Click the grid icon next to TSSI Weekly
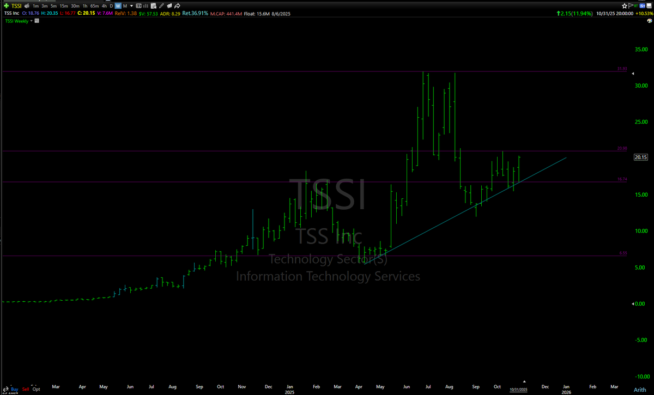 point(37,21)
